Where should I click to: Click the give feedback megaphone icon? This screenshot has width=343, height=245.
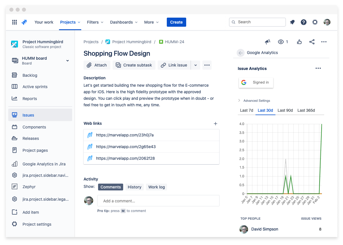tap(267, 42)
